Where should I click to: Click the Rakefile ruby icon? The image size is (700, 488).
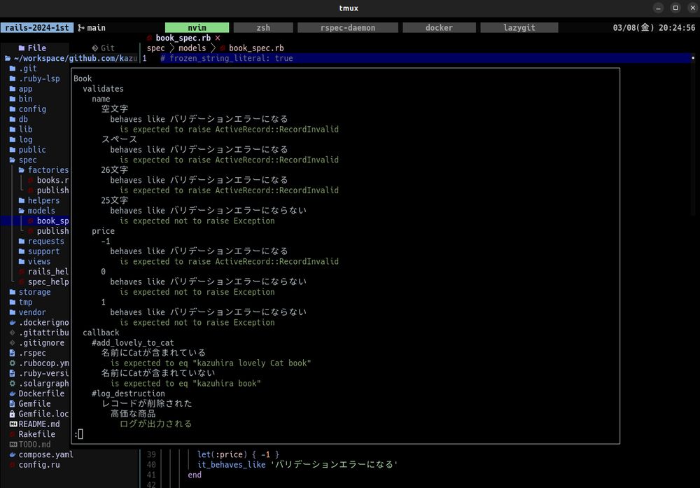[13, 434]
